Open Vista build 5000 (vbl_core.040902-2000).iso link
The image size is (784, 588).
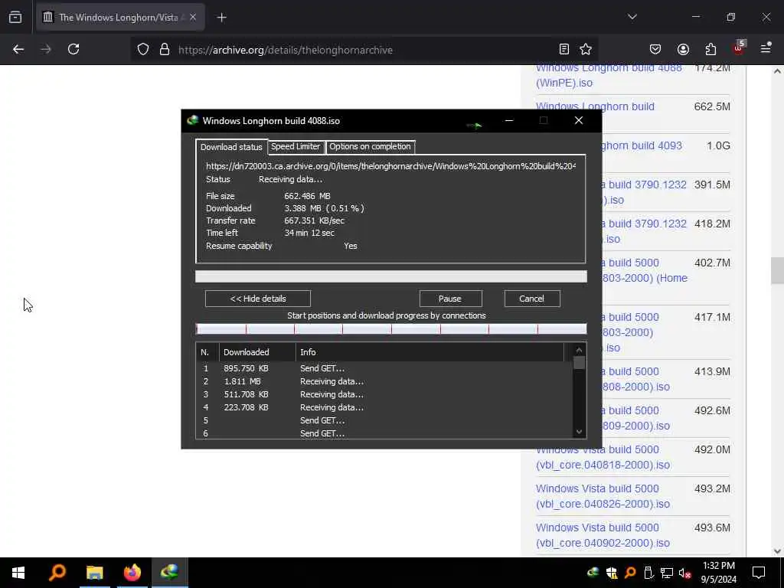(x=603, y=535)
